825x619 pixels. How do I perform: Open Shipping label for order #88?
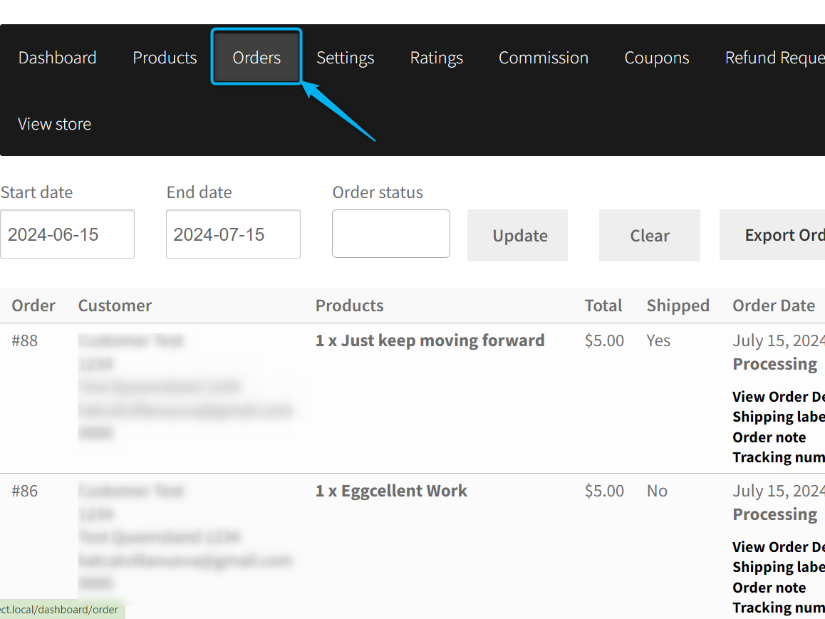778,417
